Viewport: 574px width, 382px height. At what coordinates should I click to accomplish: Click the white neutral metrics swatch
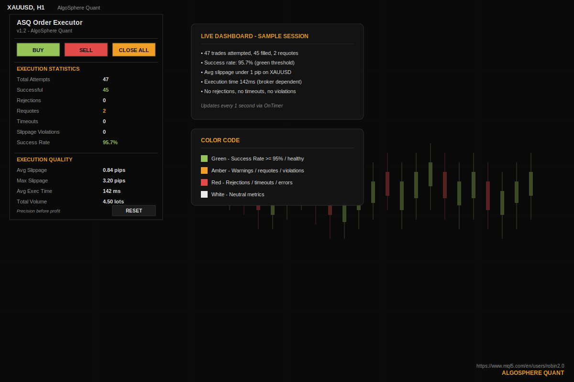(204, 194)
